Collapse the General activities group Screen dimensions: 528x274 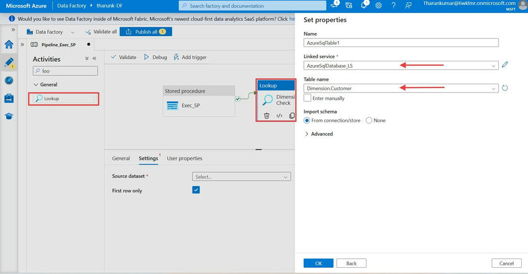pyautogui.click(x=45, y=84)
